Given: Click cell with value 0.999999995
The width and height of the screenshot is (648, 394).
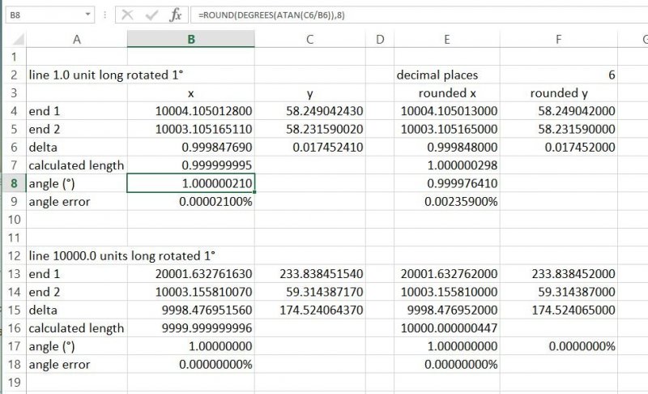Looking at the screenshot, I should pos(191,165).
